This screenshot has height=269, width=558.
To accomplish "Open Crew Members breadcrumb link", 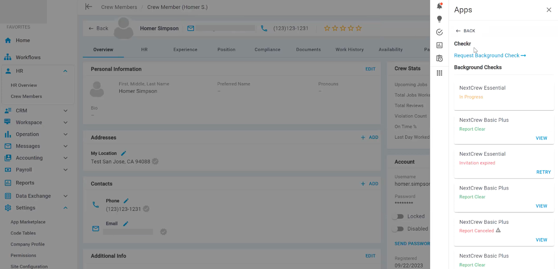I will [119, 7].
